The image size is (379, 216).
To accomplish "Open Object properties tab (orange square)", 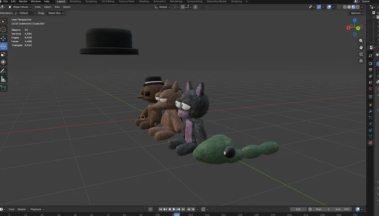I will point(370,105).
